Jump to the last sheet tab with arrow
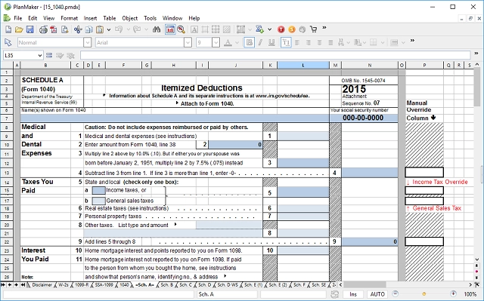The width and height of the screenshot is (484, 301). pos(23,285)
